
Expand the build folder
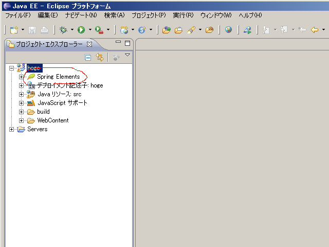pos(21,112)
